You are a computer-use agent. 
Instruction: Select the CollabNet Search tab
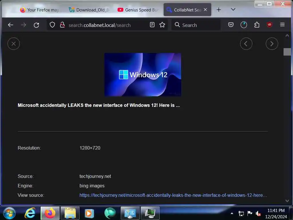pyautogui.click(x=187, y=10)
